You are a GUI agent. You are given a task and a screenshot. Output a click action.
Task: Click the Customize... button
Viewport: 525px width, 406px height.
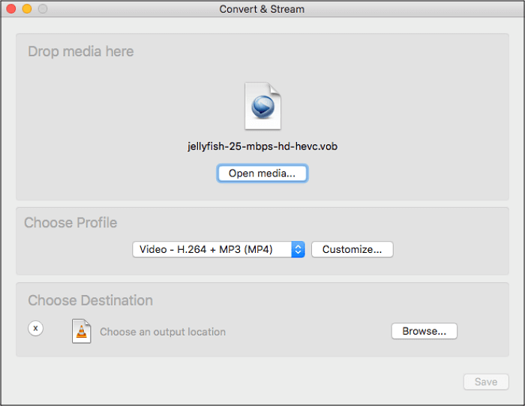click(352, 249)
